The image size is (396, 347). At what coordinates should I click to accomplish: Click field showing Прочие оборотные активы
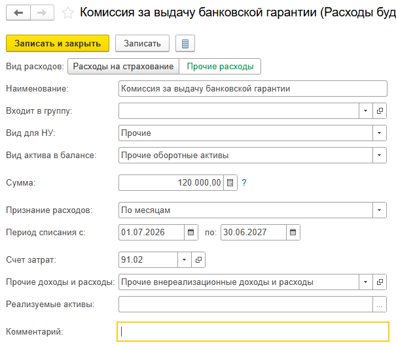point(245,155)
